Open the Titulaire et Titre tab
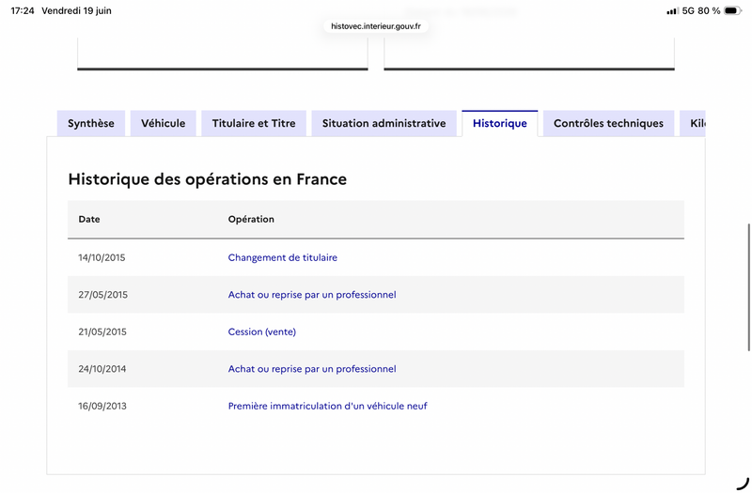Viewport: 752px width, 493px height. [x=254, y=124]
